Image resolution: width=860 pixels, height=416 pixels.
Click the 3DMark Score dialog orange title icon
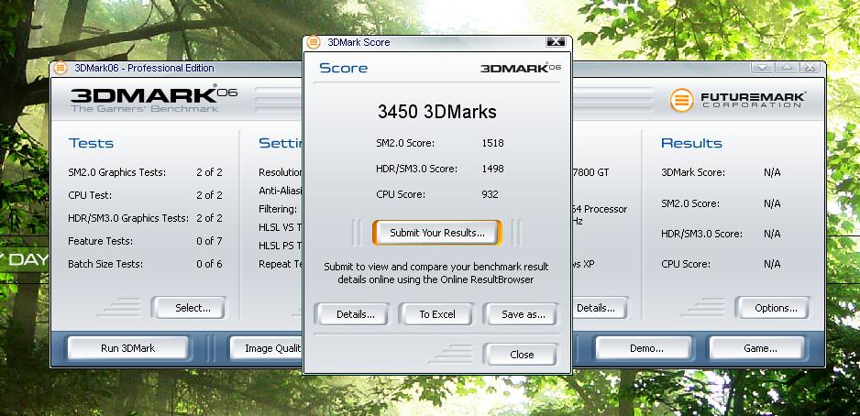click(314, 42)
